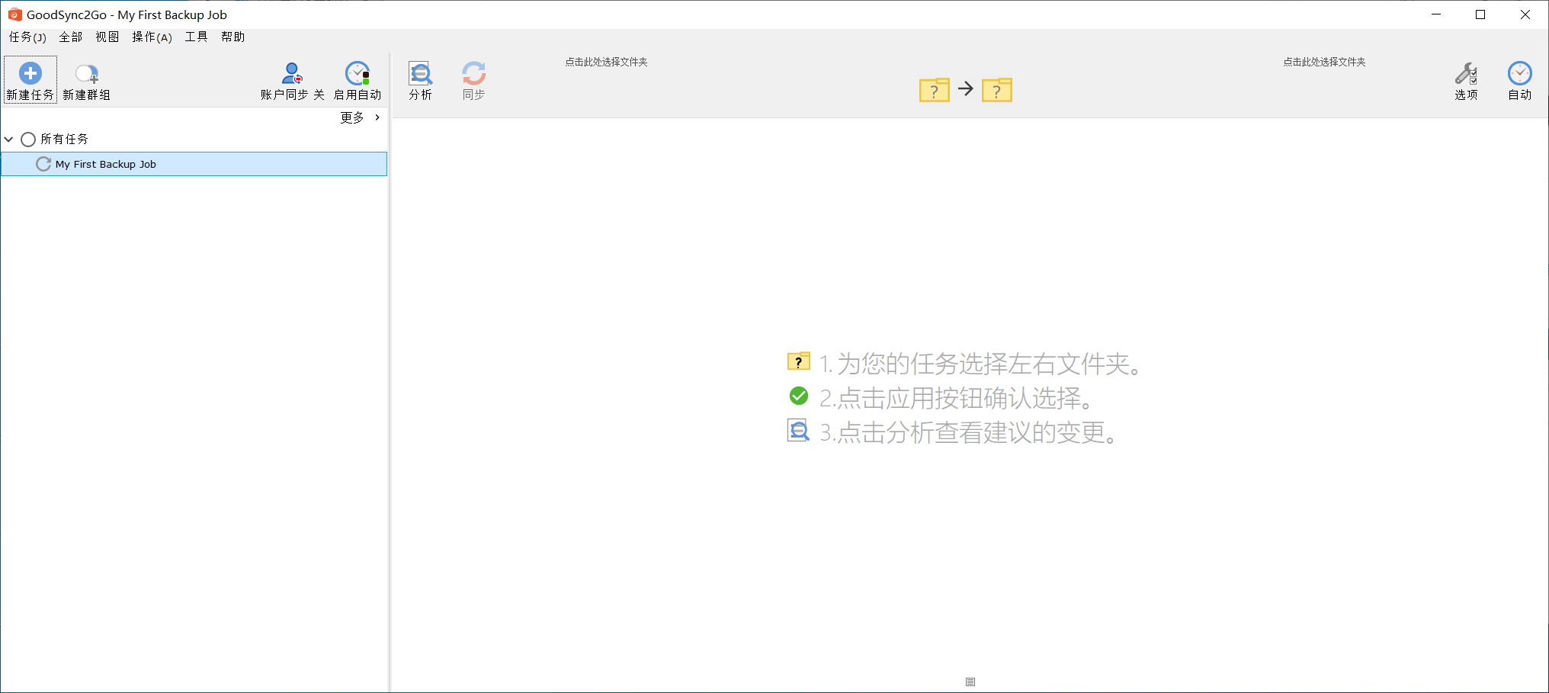
Task: Click the Analyze (分析) magnifier icon
Action: coord(420,74)
